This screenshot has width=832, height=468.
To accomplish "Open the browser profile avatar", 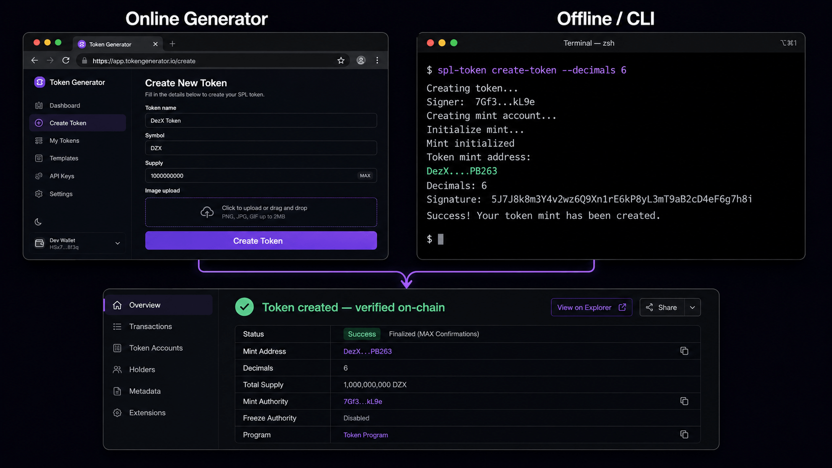I will (x=361, y=60).
